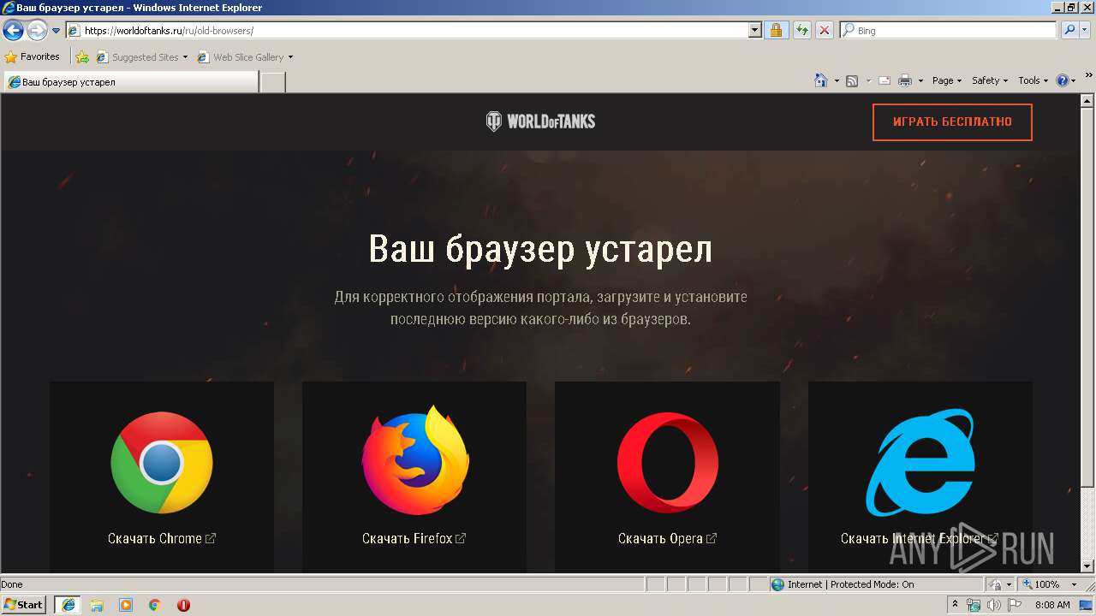This screenshot has height=616, width=1096.
Task: Click the vertical scrollbar down arrow
Action: coord(1088,566)
